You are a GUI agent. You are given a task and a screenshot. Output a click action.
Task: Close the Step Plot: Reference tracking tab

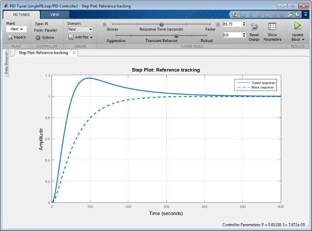pyautogui.click(x=74, y=53)
